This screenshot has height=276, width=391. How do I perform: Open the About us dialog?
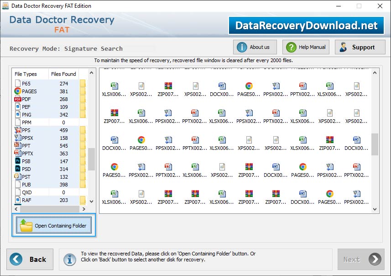pyautogui.click(x=255, y=47)
